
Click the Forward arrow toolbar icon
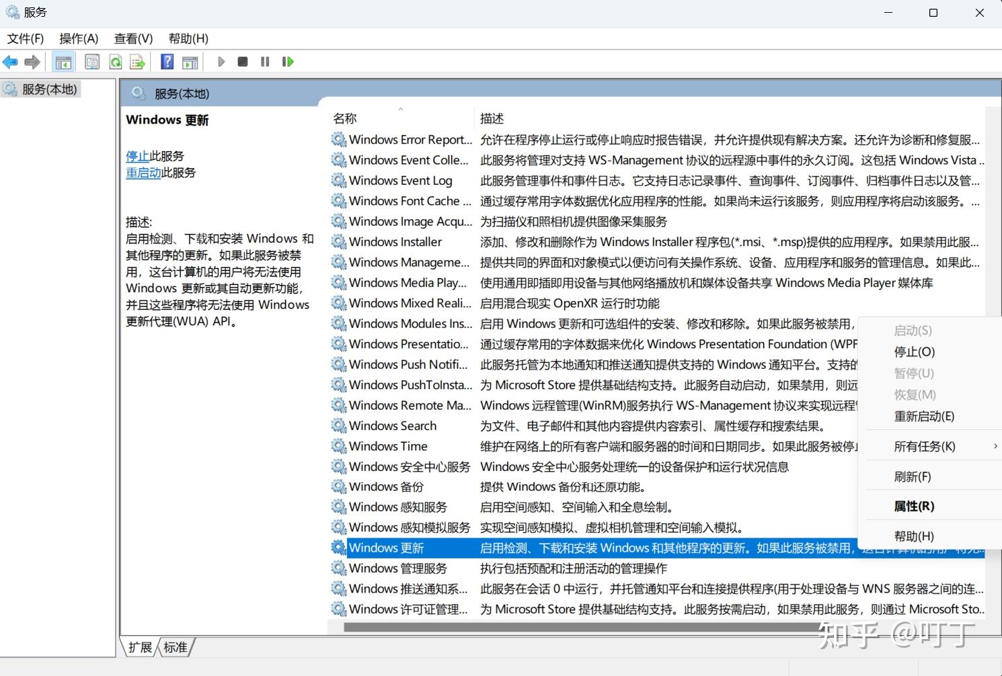(32, 62)
